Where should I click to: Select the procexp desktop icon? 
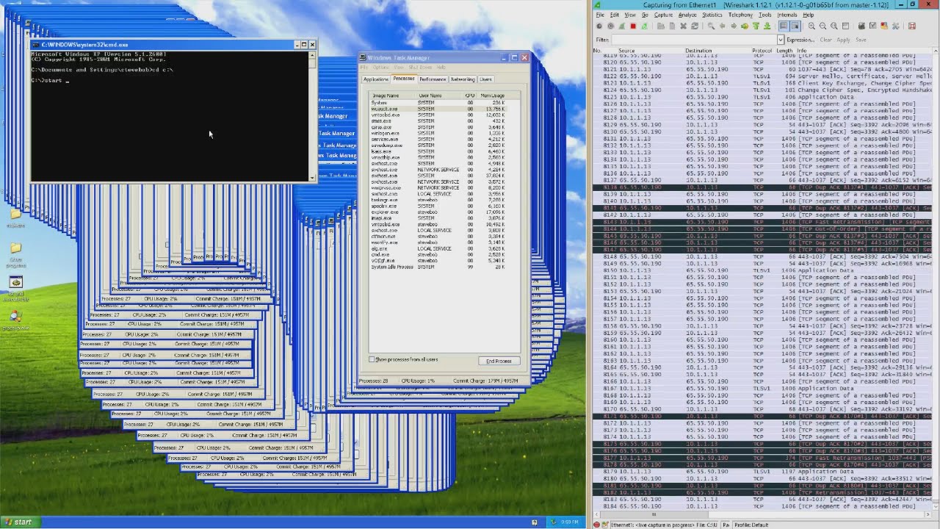15,320
